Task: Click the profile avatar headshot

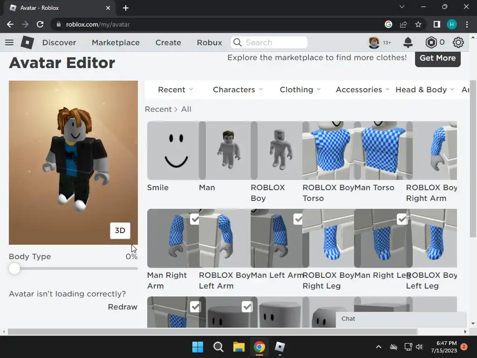Action: [374, 42]
